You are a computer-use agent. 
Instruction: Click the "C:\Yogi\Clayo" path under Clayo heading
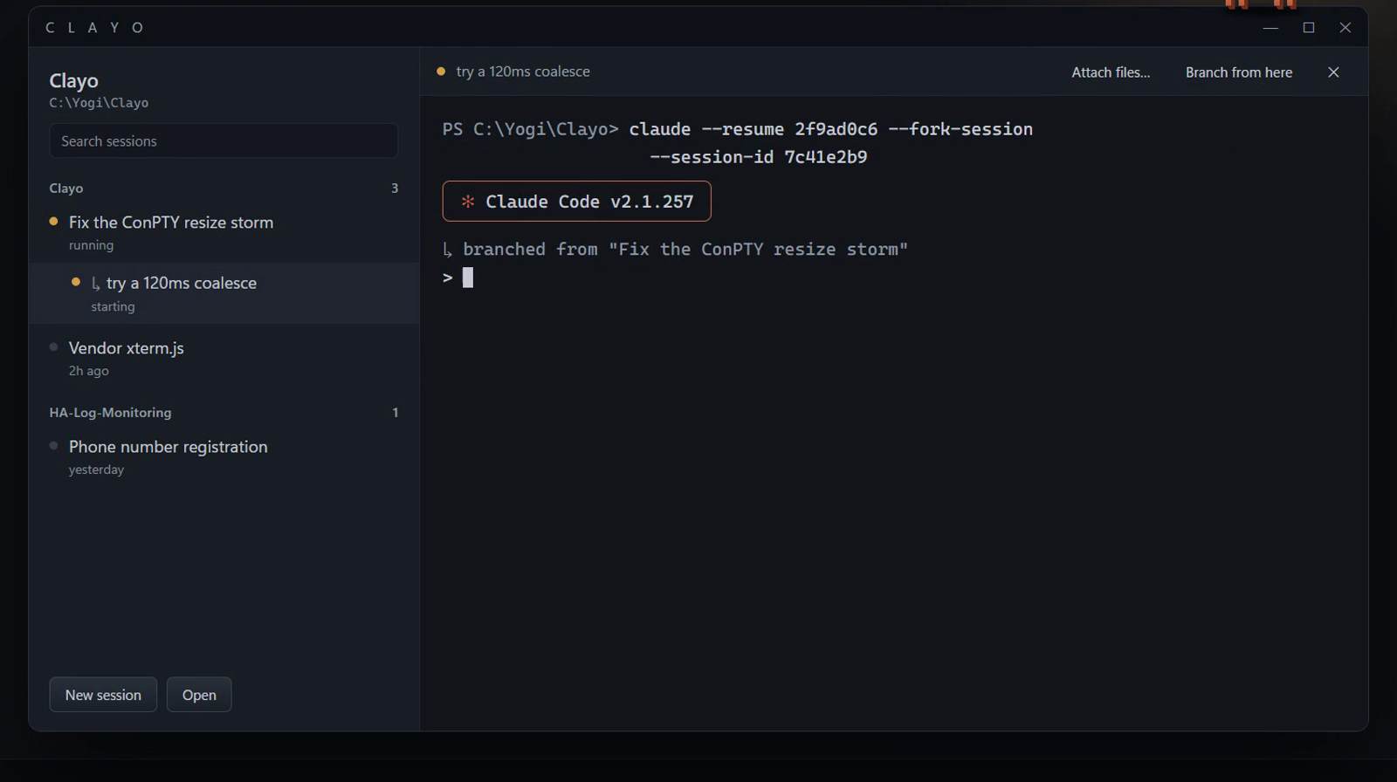pyautogui.click(x=99, y=103)
